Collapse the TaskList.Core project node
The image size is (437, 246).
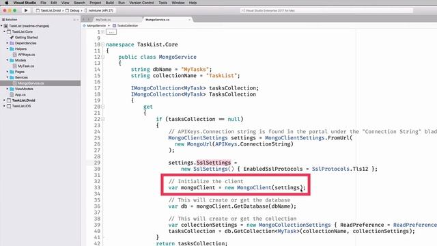tap(5, 32)
